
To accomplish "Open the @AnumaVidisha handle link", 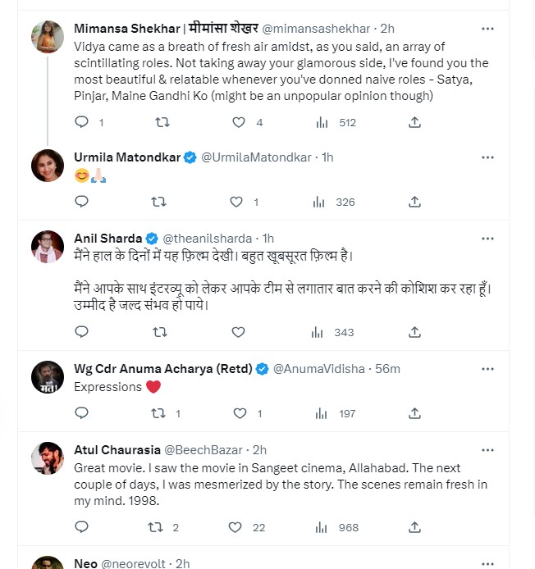I will pyautogui.click(x=318, y=369).
